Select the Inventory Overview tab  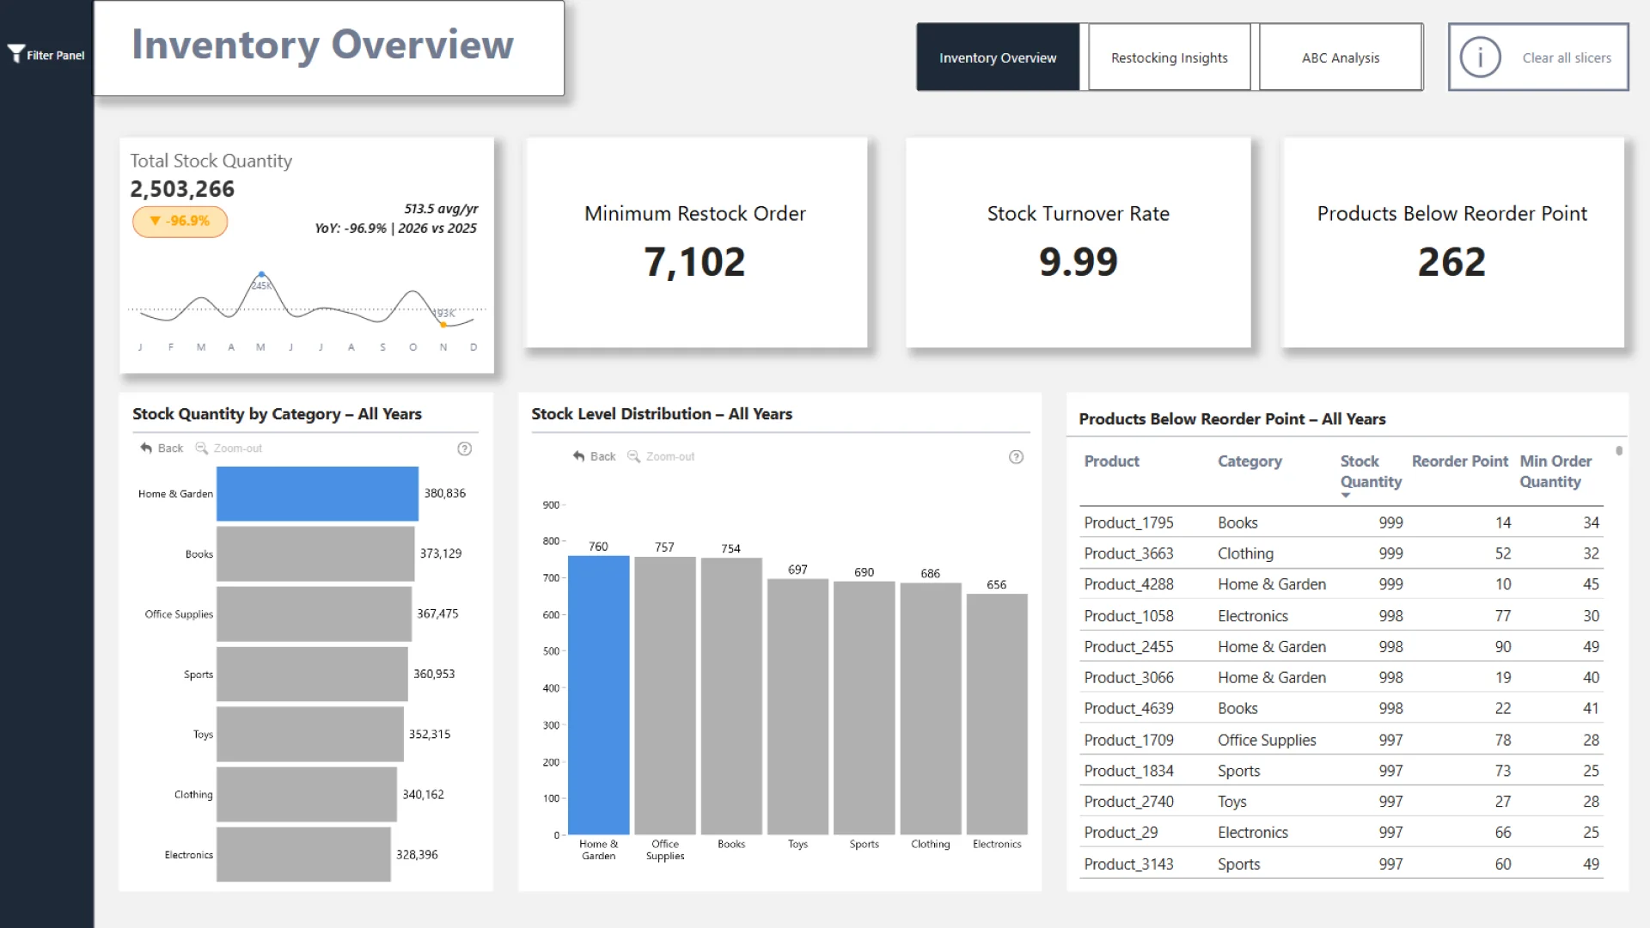(998, 58)
